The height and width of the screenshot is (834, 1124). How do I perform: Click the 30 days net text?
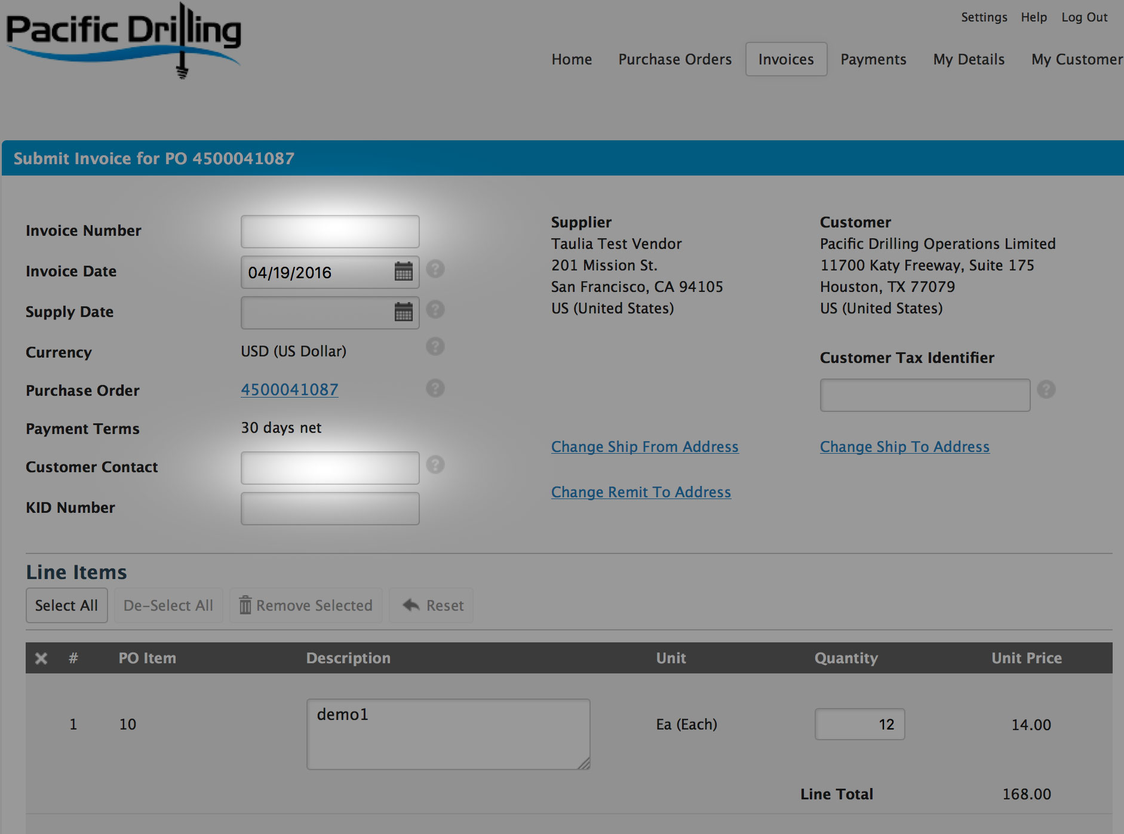coord(281,428)
